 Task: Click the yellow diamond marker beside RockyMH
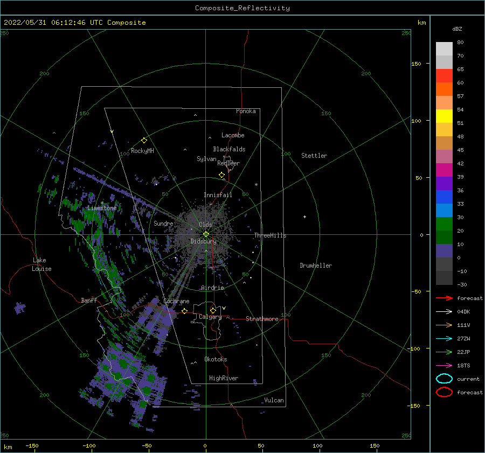(x=144, y=141)
